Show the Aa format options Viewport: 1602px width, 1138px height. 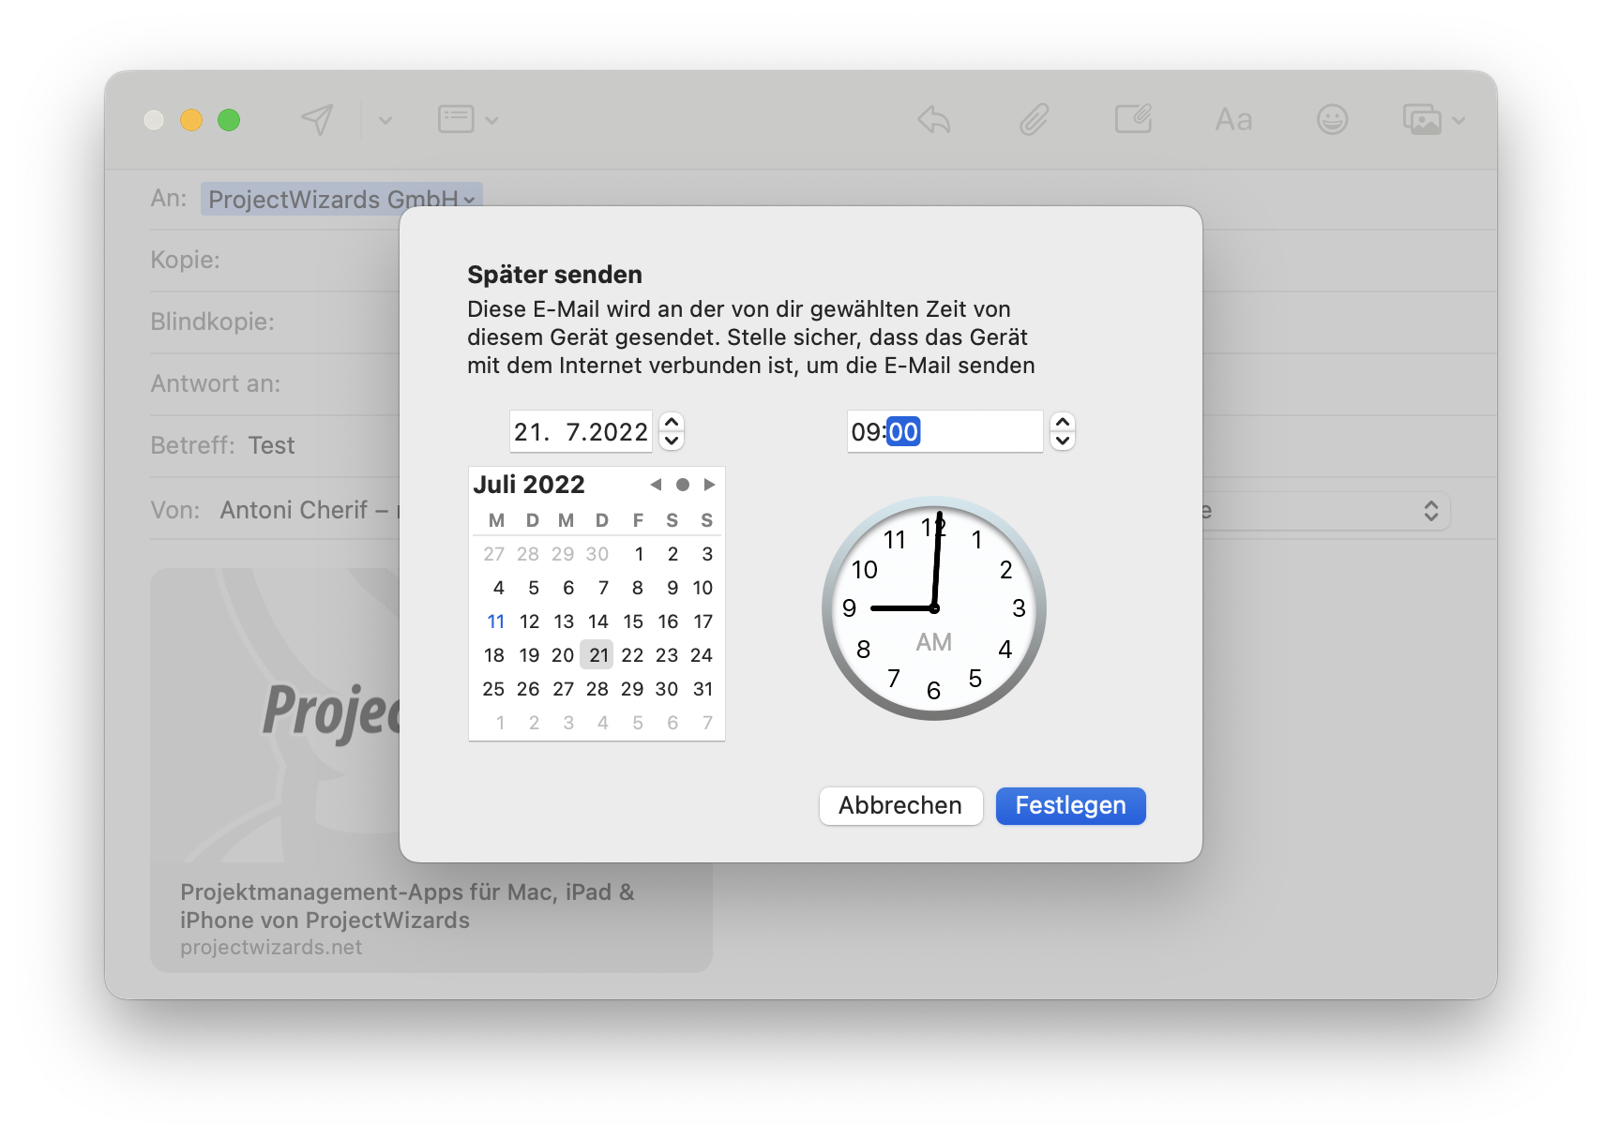[1233, 120]
